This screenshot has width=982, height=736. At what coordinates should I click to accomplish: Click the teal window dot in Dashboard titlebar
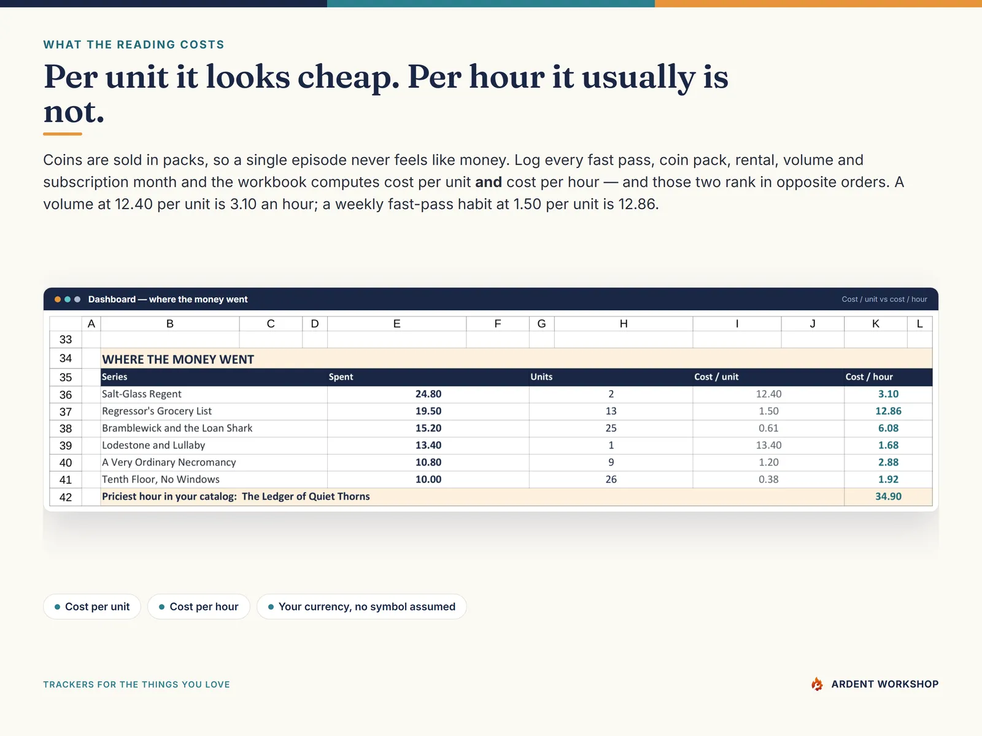[x=68, y=299]
